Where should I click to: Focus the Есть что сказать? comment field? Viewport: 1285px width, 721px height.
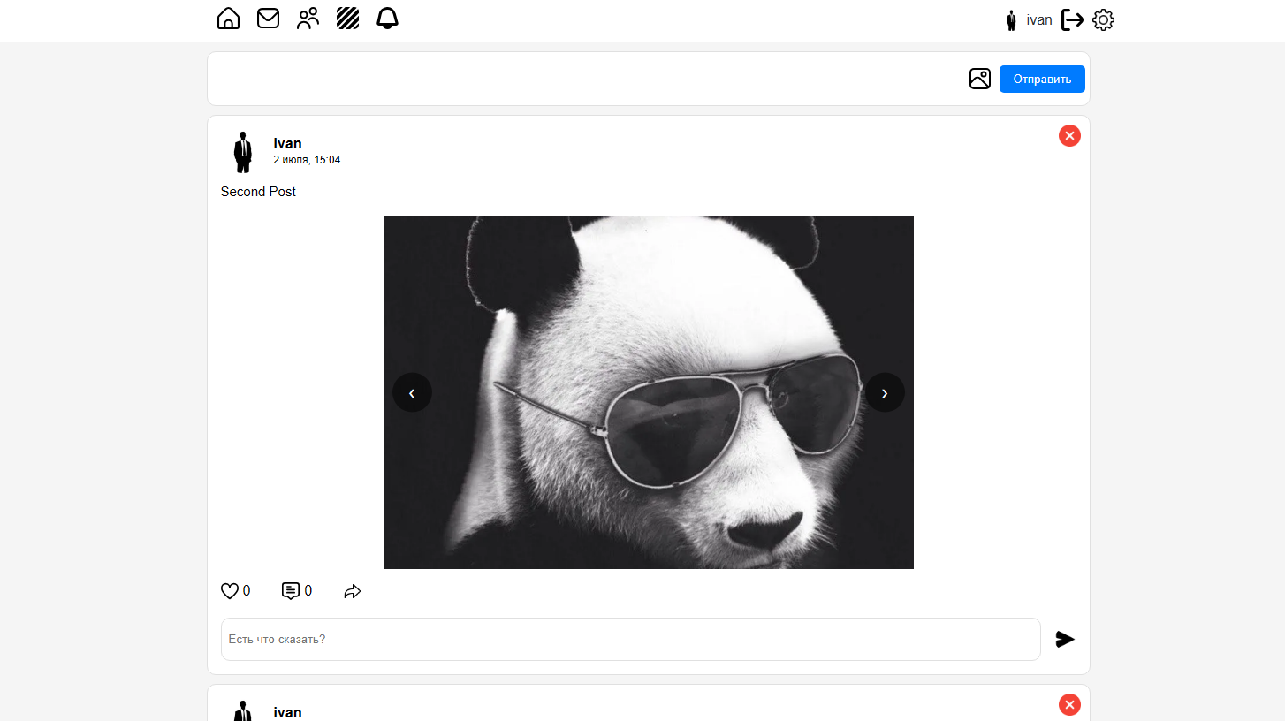click(630, 639)
